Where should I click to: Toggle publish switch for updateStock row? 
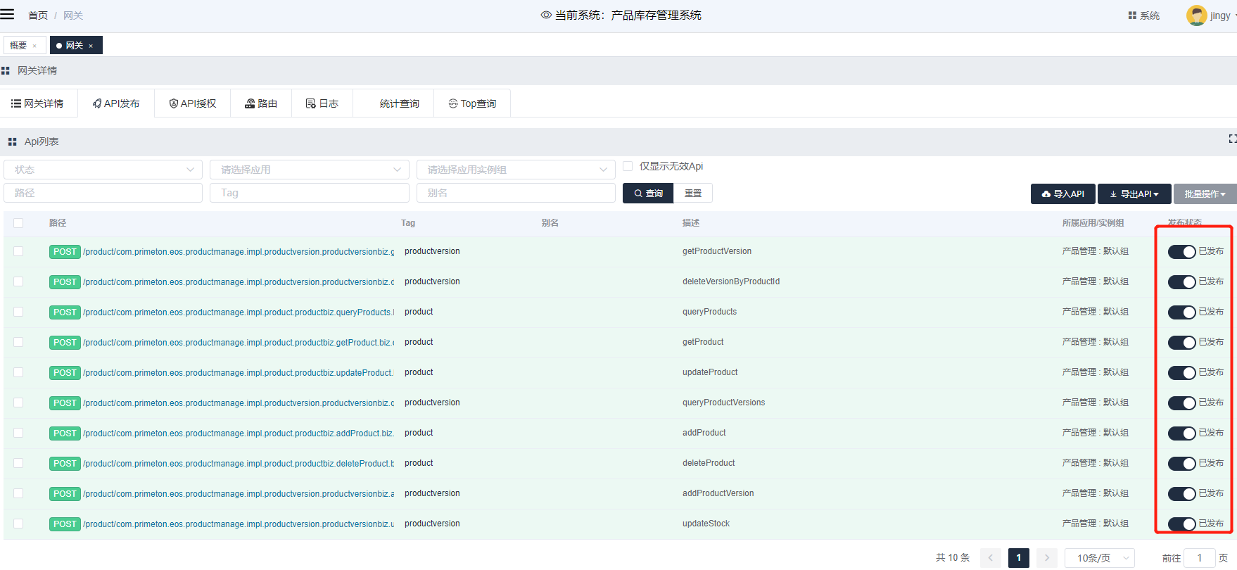(x=1181, y=524)
